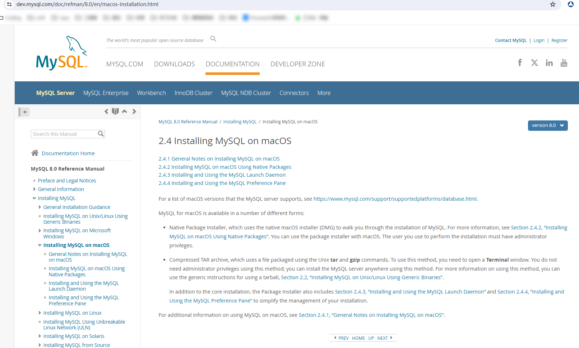Viewport: 579px width, 348px height.
Task: Open supported platforms database.html URL link
Action: tap(395, 199)
